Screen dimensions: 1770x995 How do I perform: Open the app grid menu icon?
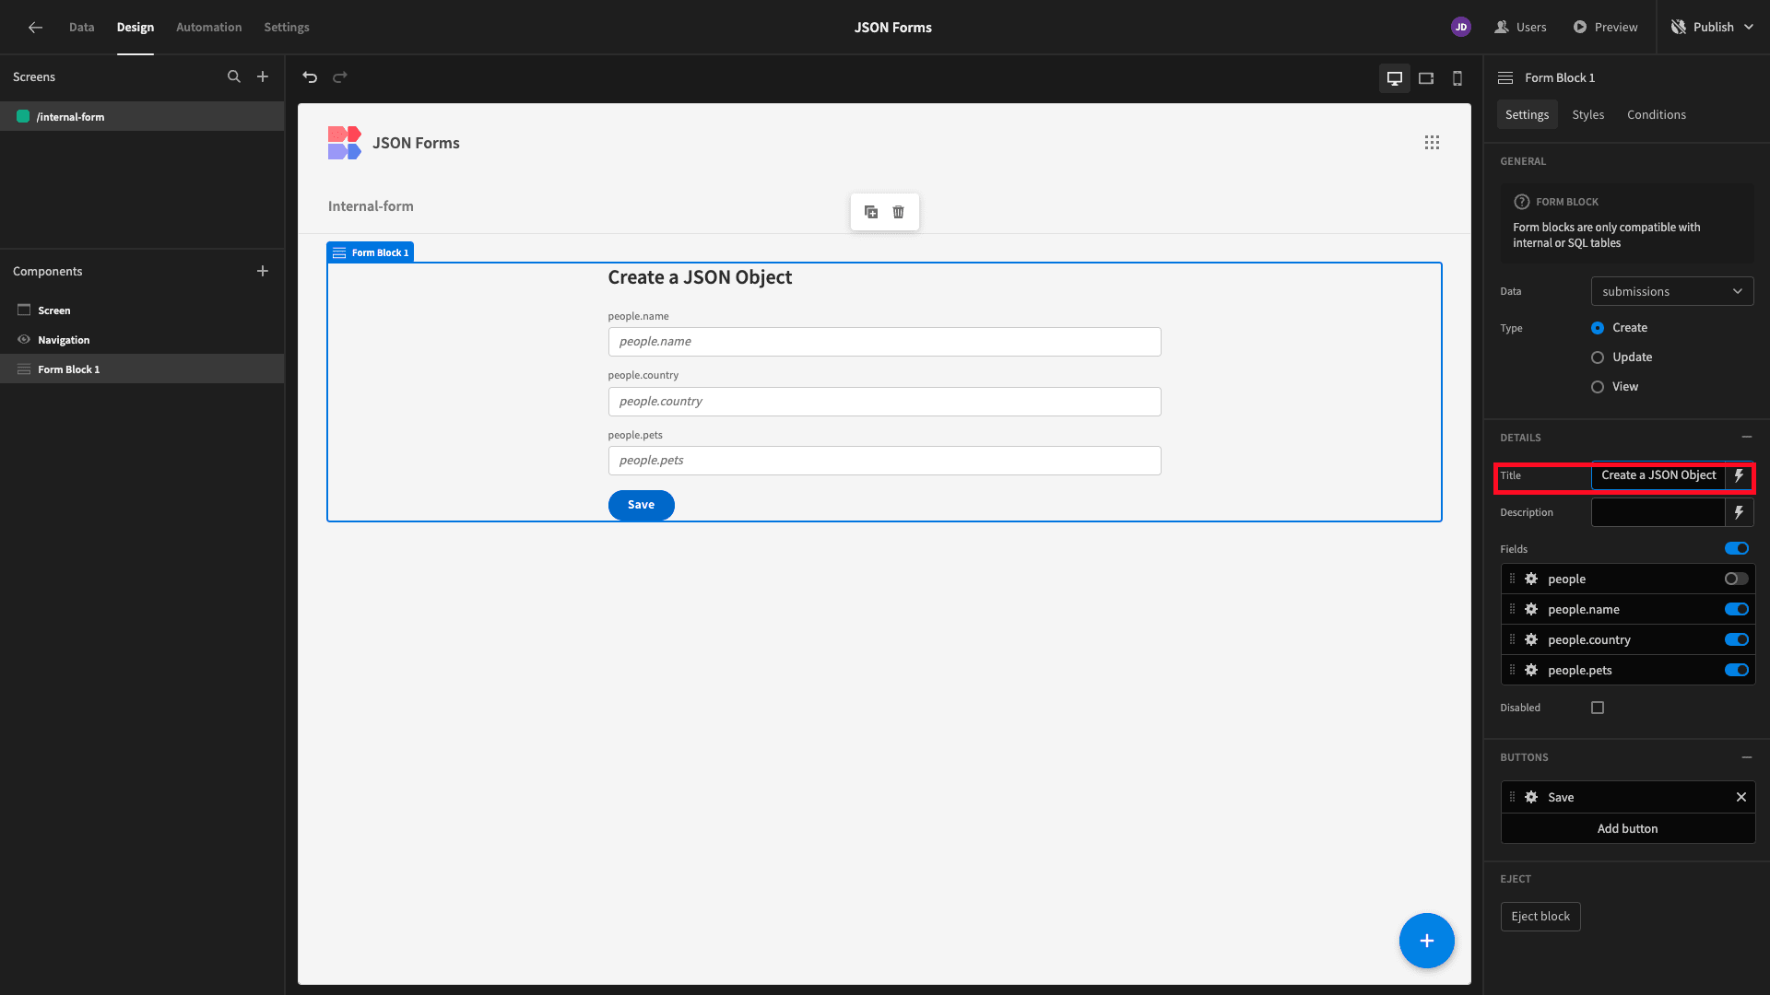coord(1432,143)
